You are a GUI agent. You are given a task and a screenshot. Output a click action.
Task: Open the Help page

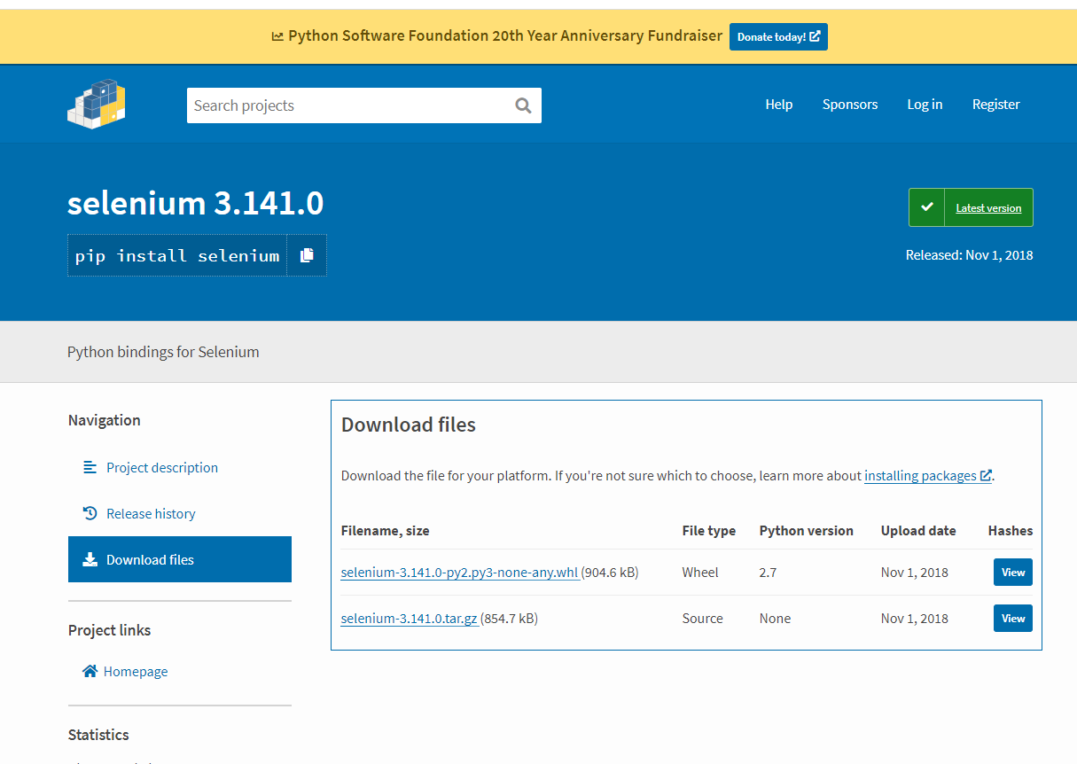[778, 105]
